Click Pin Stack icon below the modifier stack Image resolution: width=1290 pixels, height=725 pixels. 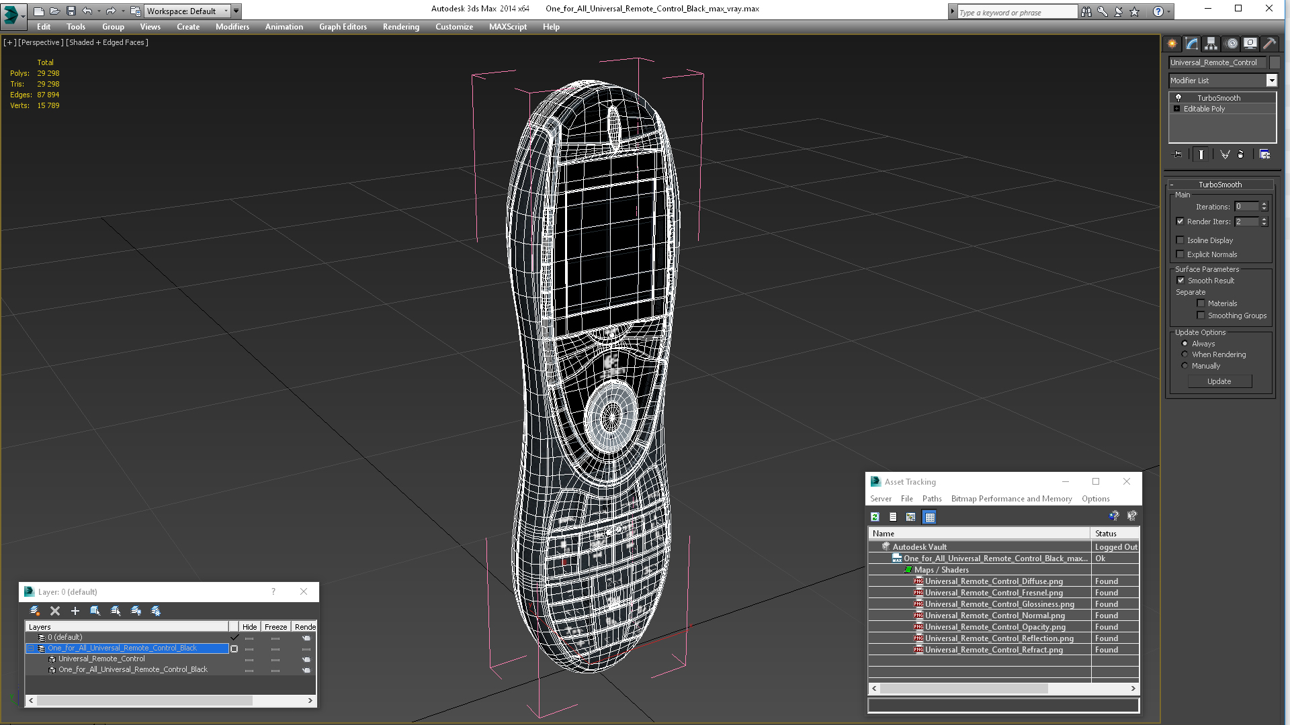point(1177,154)
